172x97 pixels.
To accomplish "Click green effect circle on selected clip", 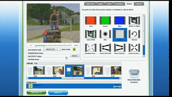I will [69, 73].
